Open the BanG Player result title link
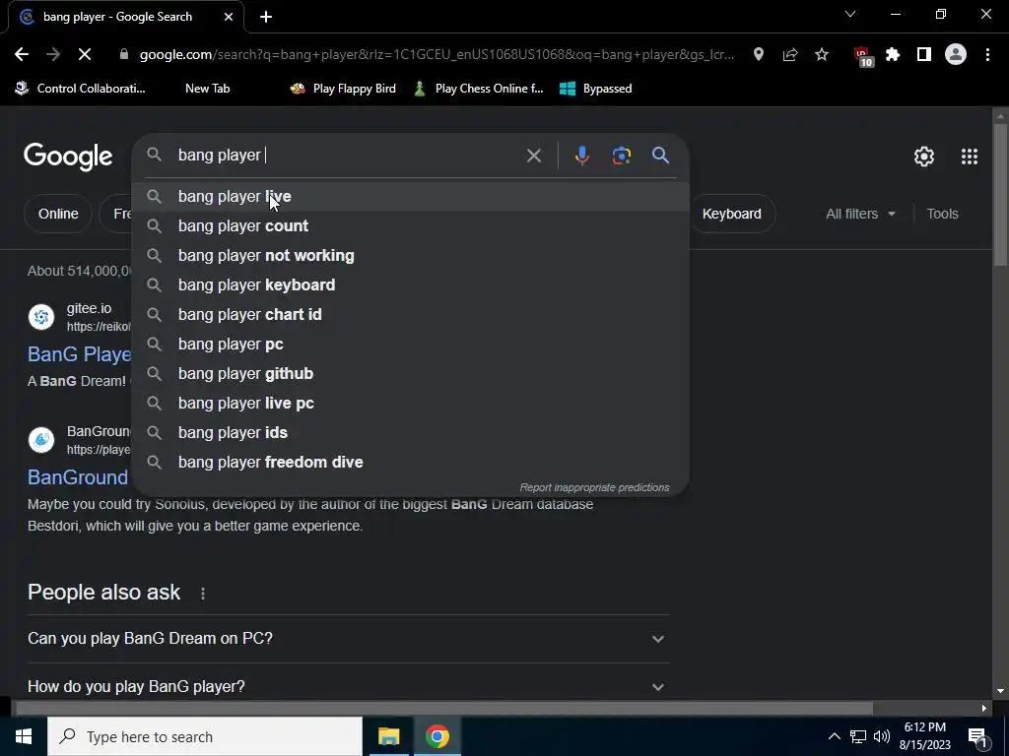The image size is (1009, 756). tap(80, 354)
